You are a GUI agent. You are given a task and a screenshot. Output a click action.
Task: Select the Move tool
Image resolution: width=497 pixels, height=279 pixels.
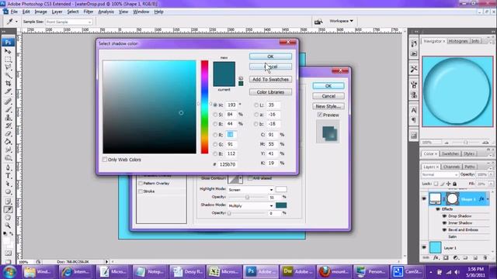click(8, 51)
